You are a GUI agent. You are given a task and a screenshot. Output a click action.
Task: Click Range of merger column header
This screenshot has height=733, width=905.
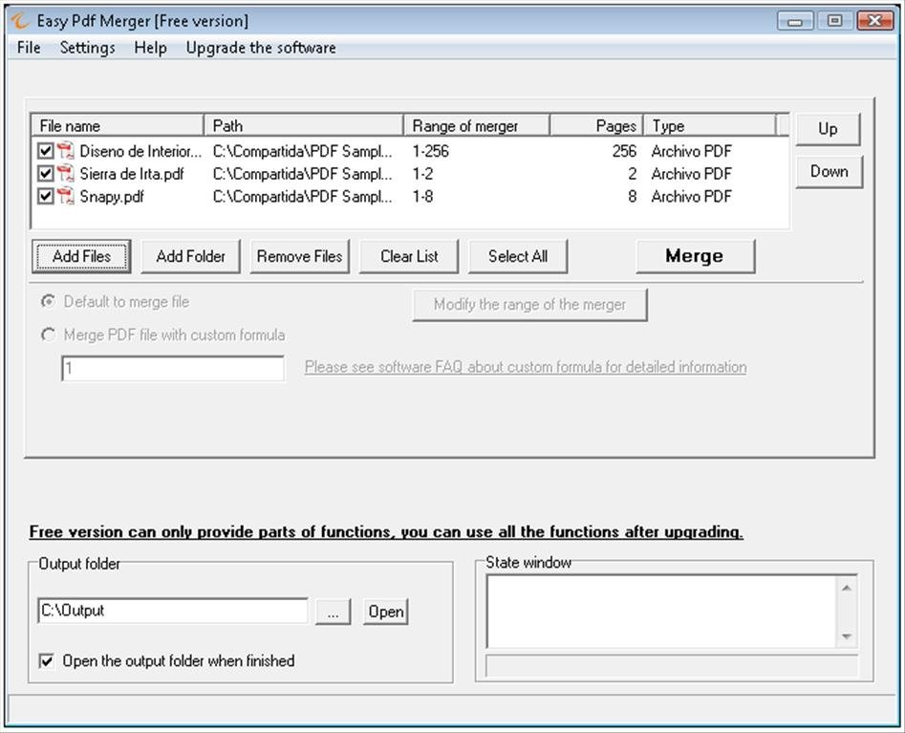pyautogui.click(x=477, y=125)
